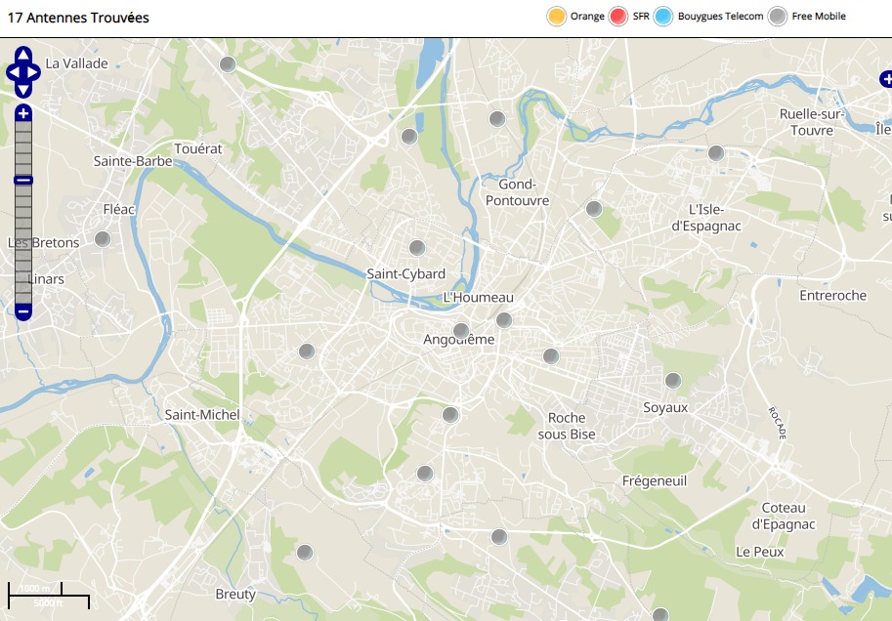The image size is (892, 621).
Task: Click the antenna marker near L'Houmeau
Action: pos(504,320)
